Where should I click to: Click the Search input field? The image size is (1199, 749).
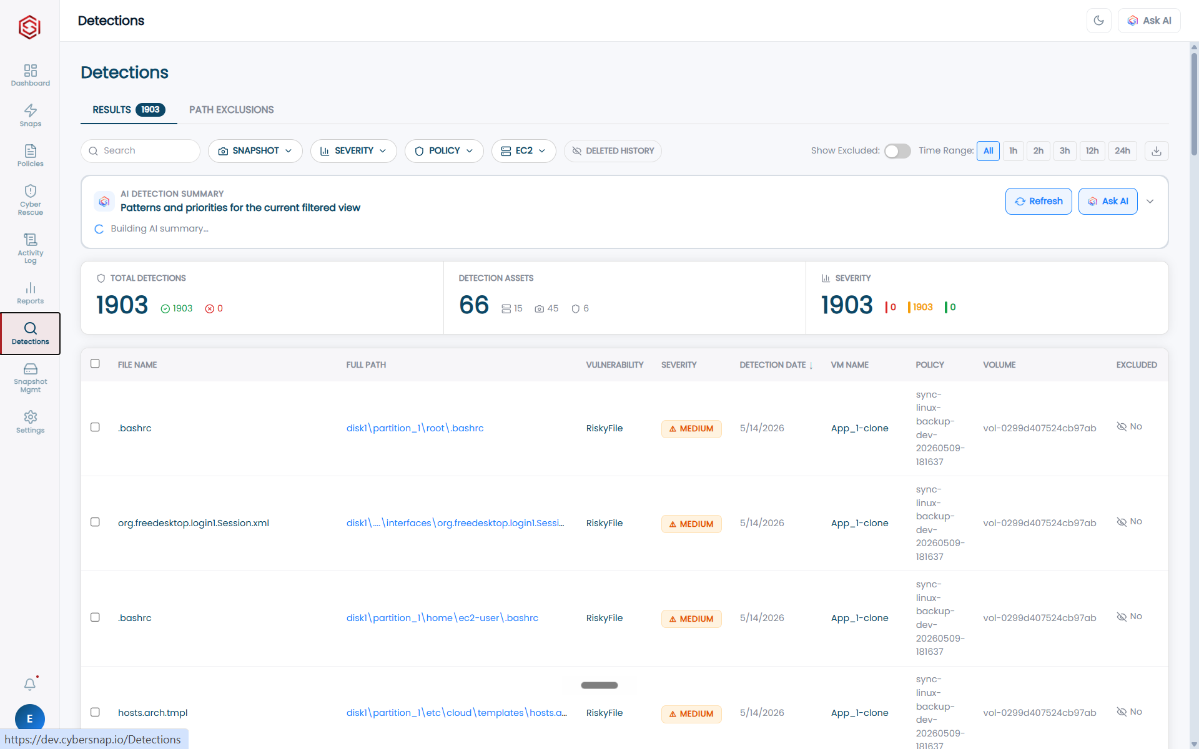tap(141, 151)
